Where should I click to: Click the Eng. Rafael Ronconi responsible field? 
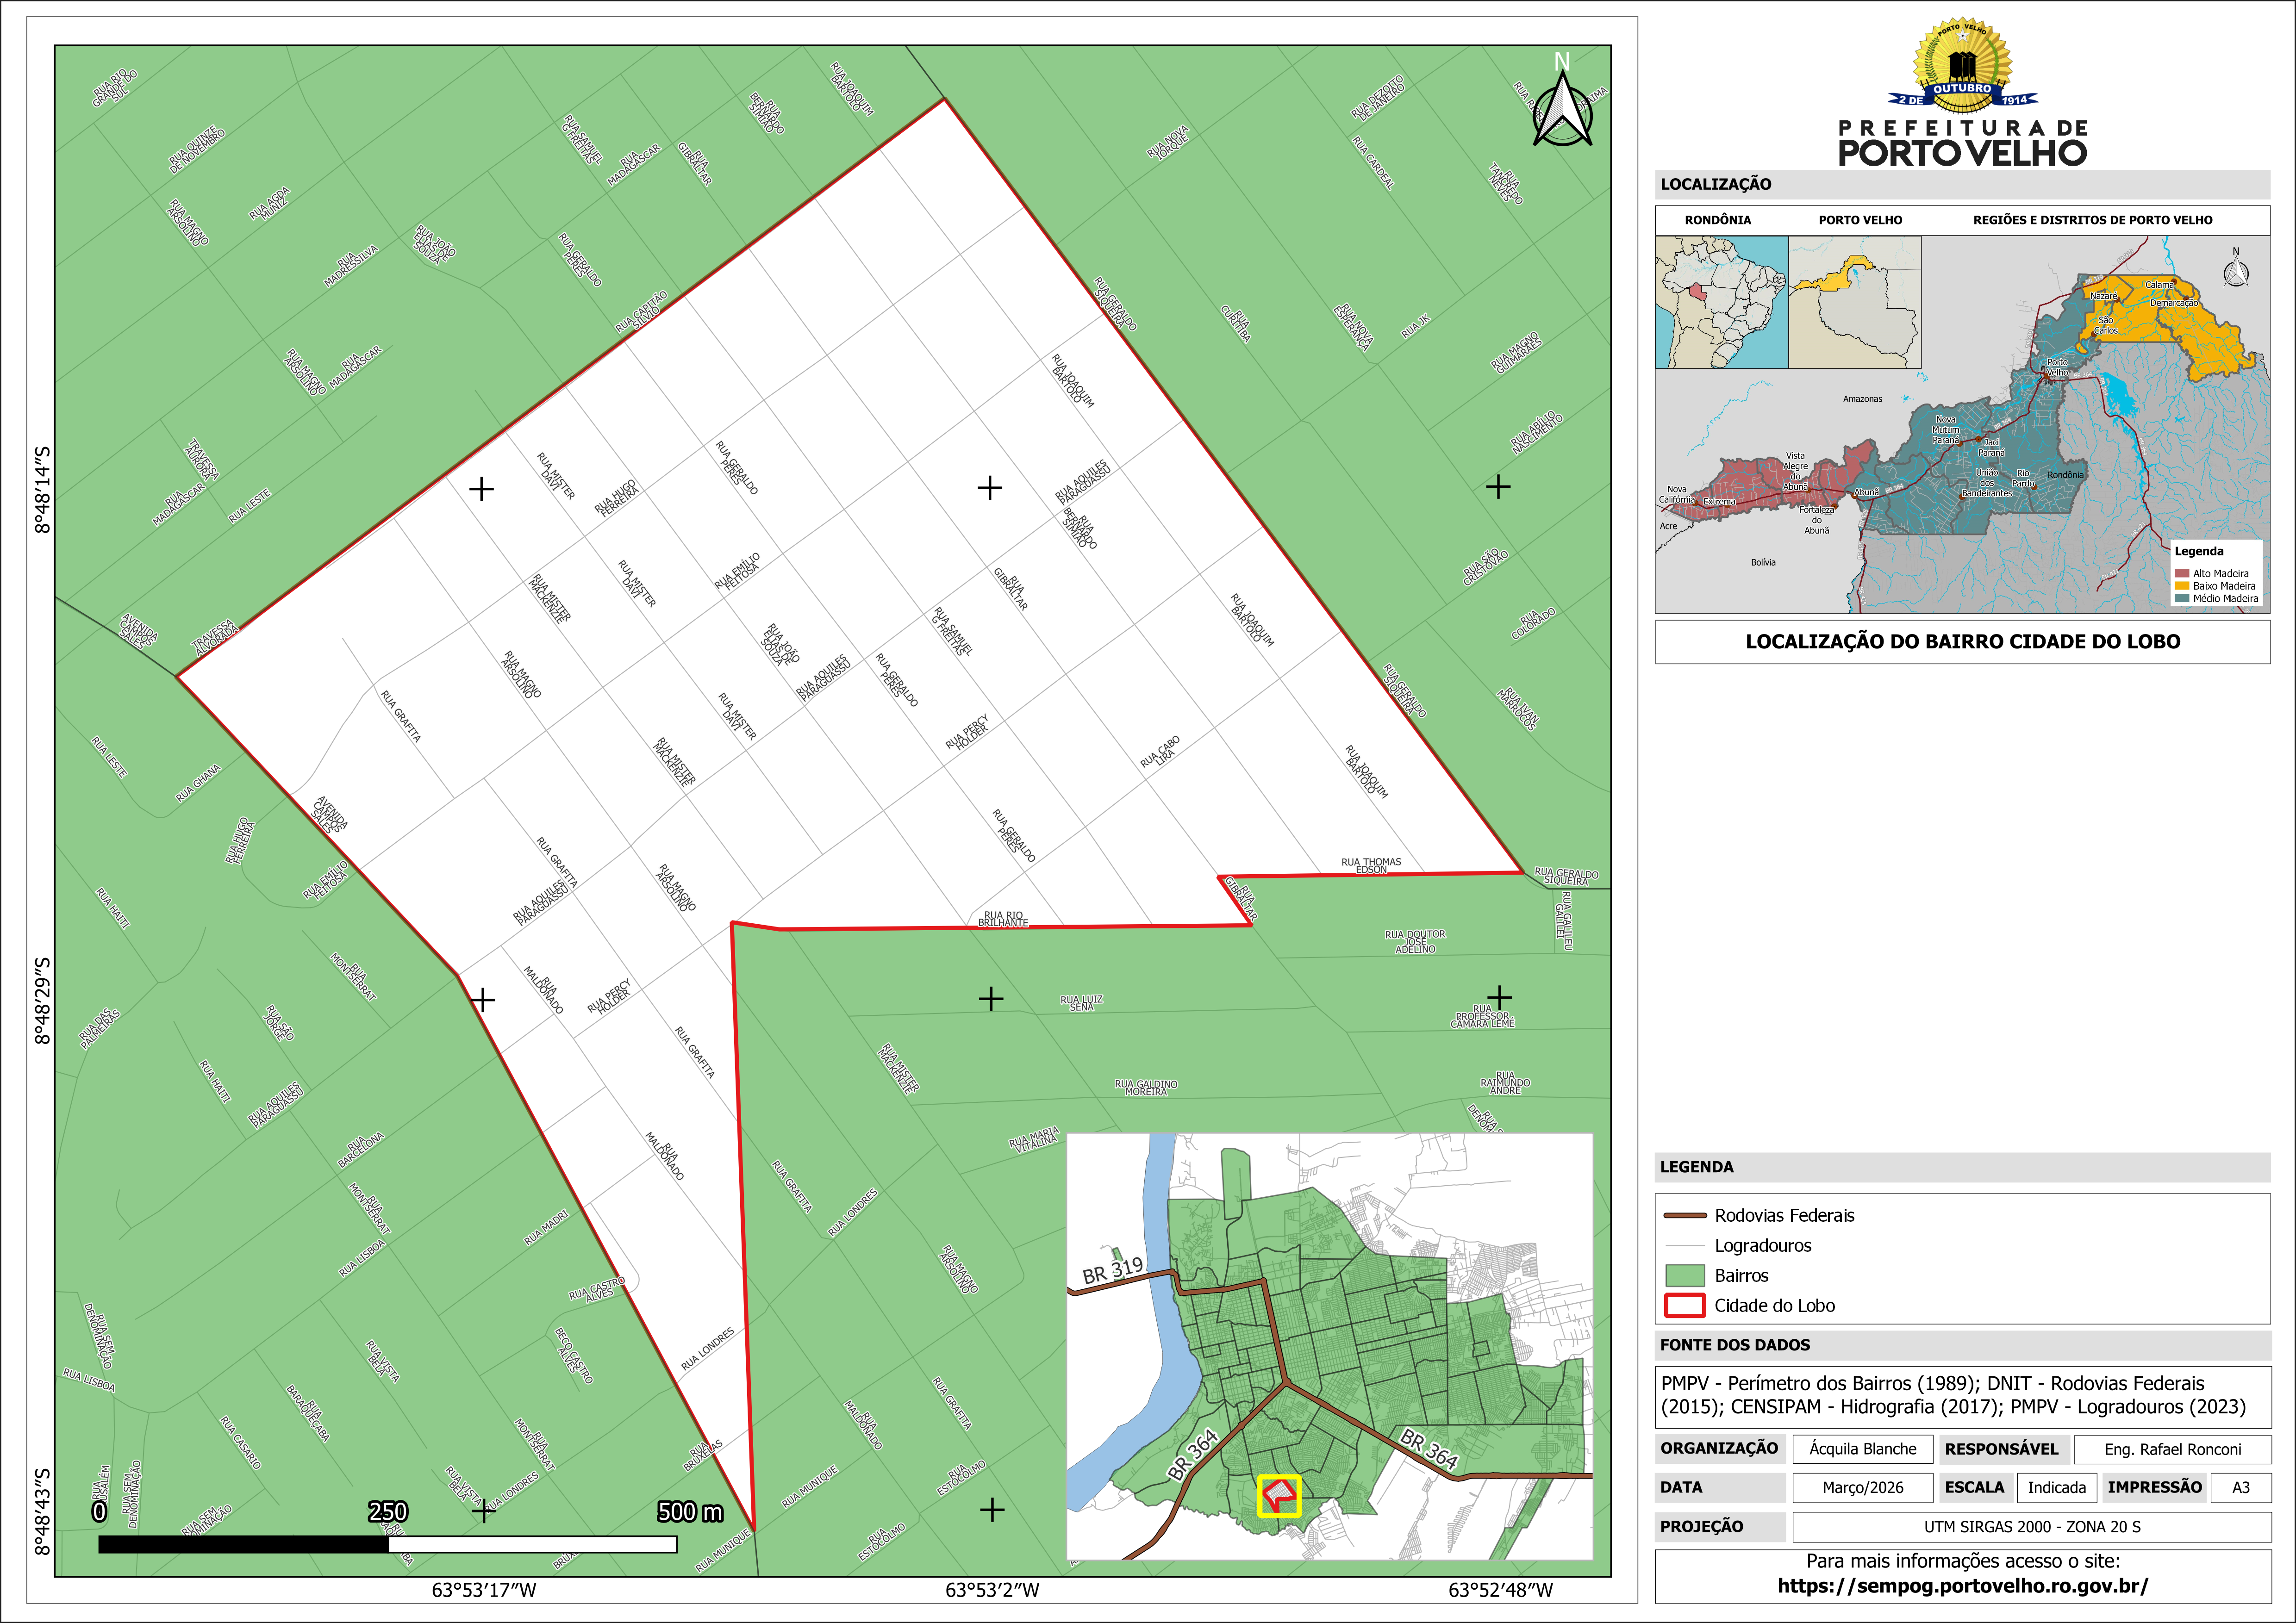tap(2172, 1449)
